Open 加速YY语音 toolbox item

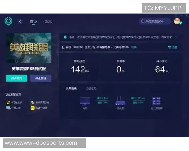39,108
